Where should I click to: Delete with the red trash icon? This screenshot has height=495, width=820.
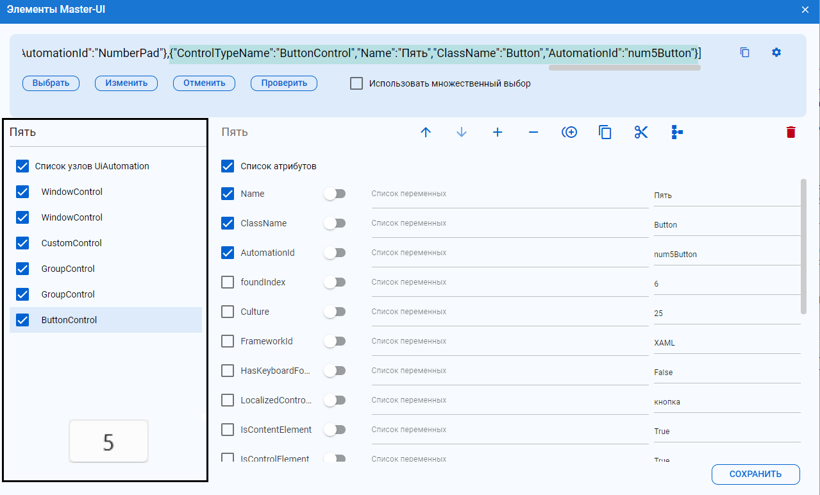click(791, 132)
